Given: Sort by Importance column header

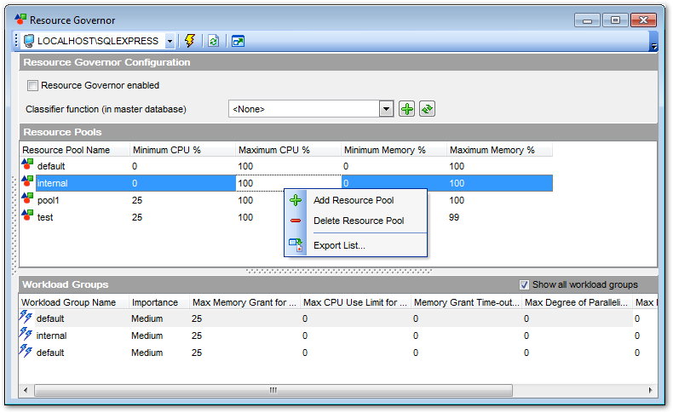Looking at the screenshot, I should (158, 302).
